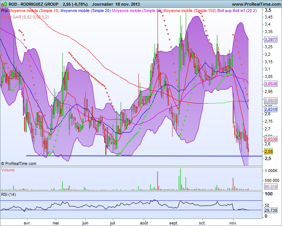Click the juil. month label

pos(113,223)
